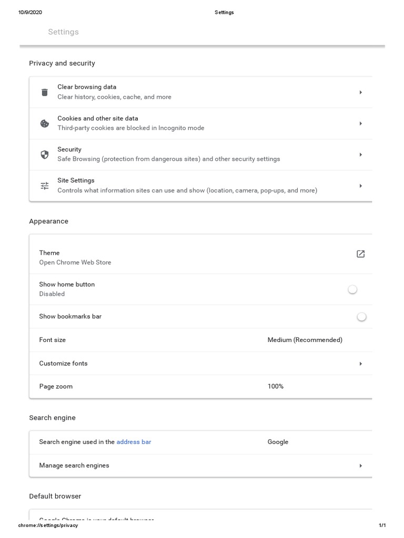Expand Clear browsing data arrow
Image resolution: width=404 pixels, height=538 pixels.
(x=360, y=92)
